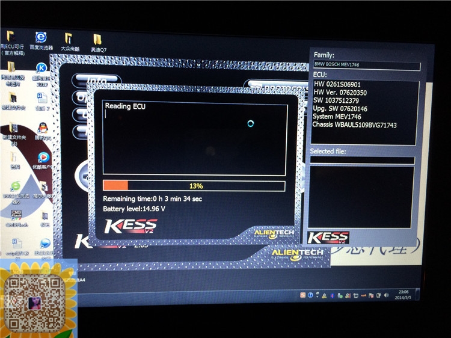Click the blue help circle tray icon
This screenshot has width=451, height=338.
[310, 295]
